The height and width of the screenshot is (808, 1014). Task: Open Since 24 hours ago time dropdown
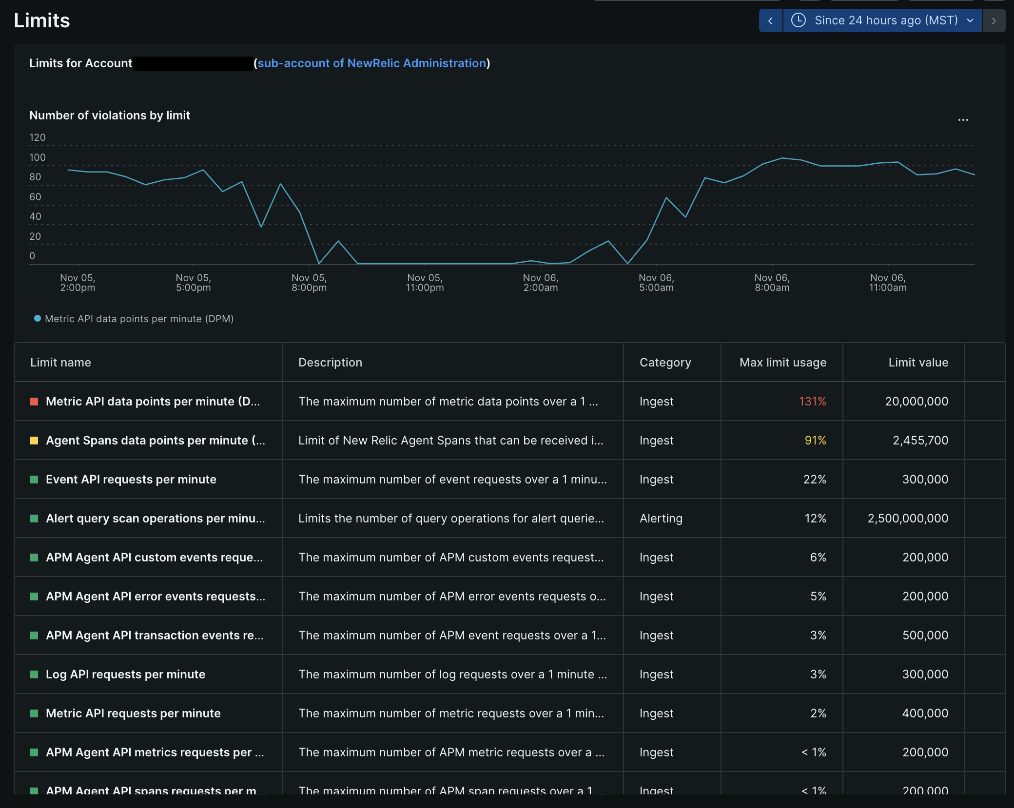click(885, 20)
